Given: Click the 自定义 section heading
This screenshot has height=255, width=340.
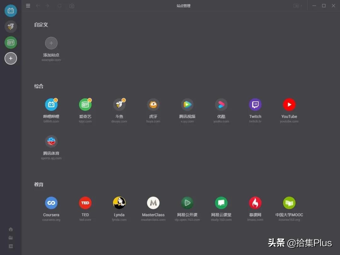Looking at the screenshot, I should pos(41,25).
